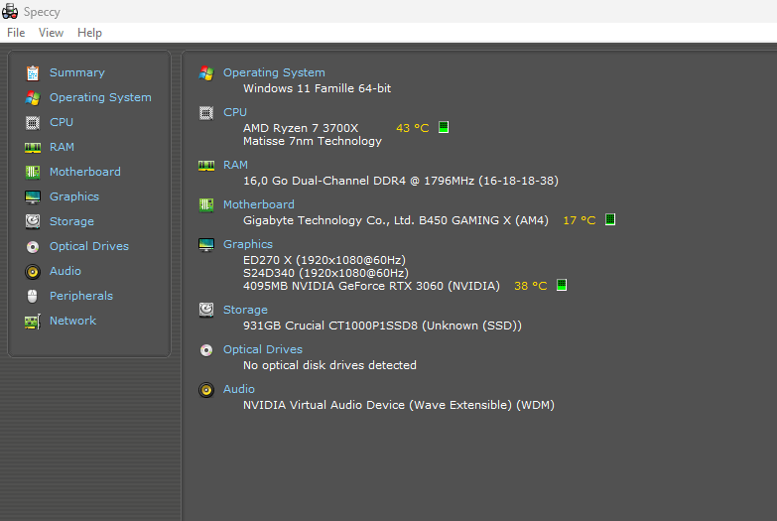Viewport: 777px width, 521px height.
Task: Click the monitor entry ED270 X
Action: [x=324, y=260]
